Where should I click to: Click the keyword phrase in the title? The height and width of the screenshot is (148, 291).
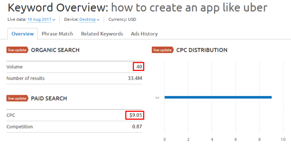189,7
